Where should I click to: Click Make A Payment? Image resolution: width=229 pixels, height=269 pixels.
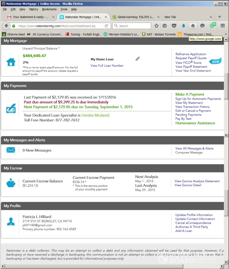(190, 94)
